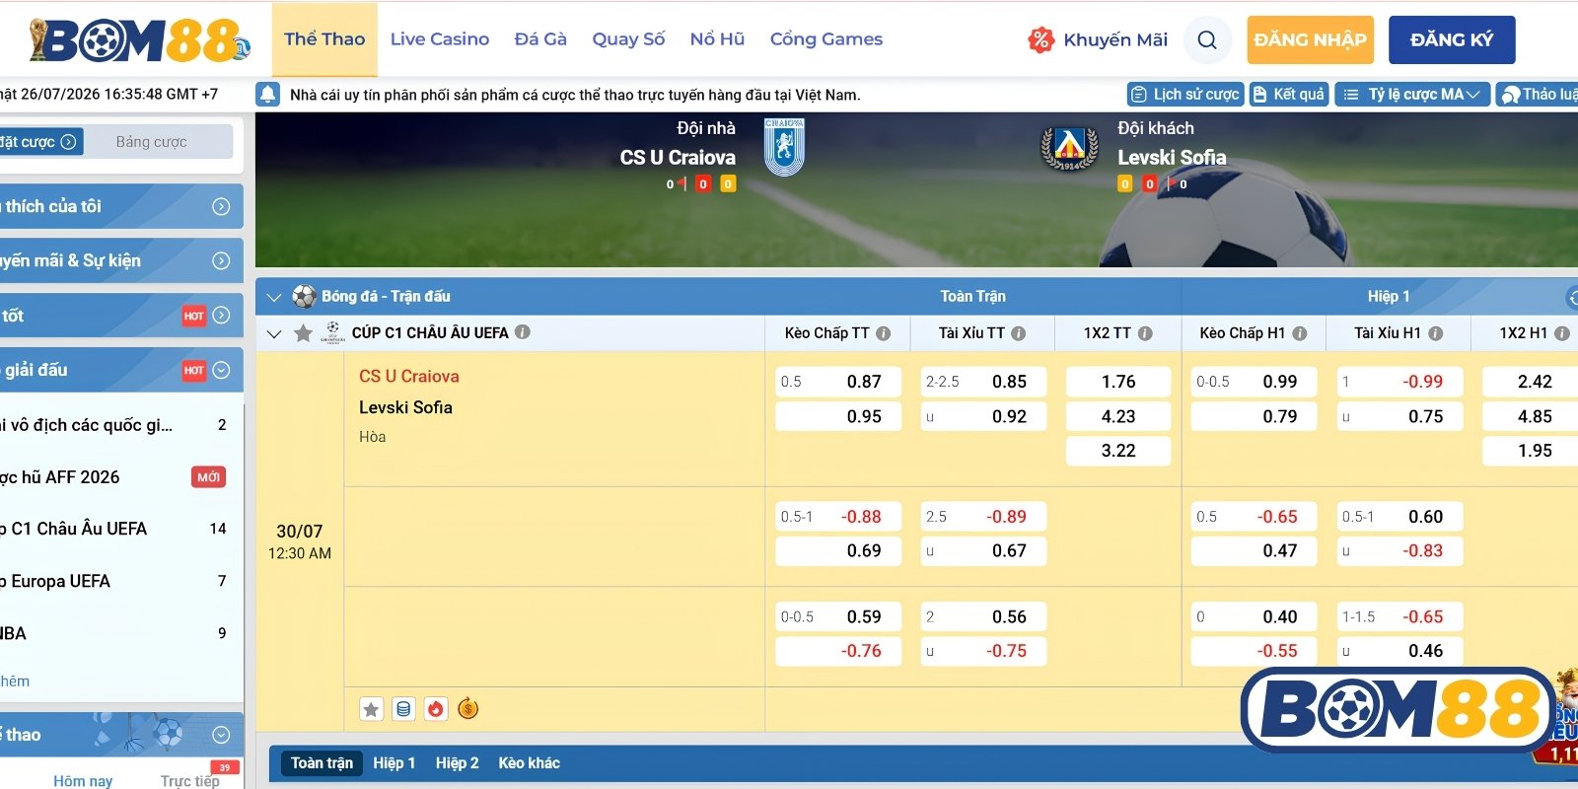Click the notification bell icon
This screenshot has height=789, width=1578.
tap(267, 95)
